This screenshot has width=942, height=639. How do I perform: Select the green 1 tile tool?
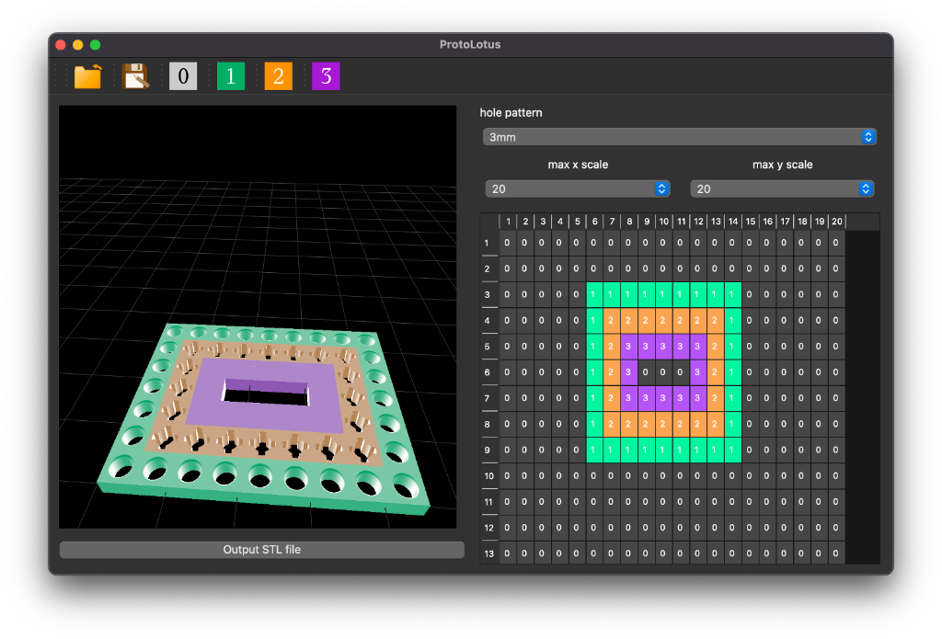tap(231, 76)
